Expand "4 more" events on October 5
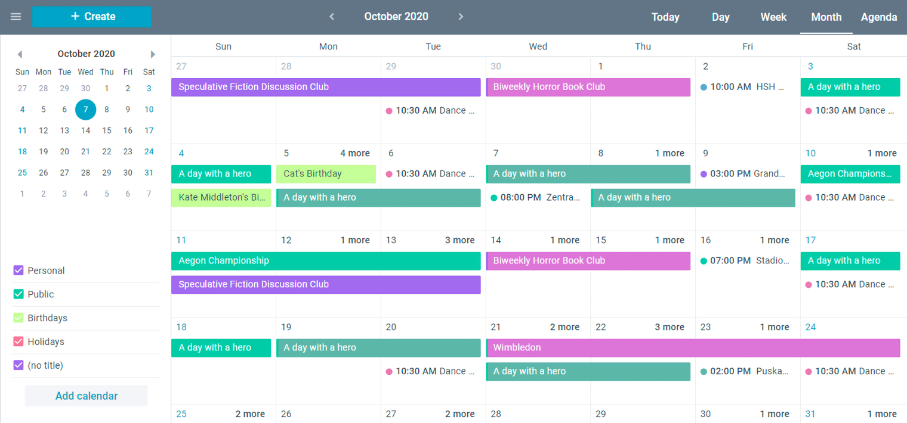The image size is (907, 423). point(354,153)
